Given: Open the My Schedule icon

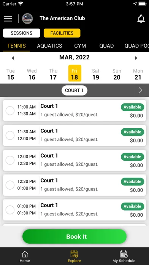Looking at the screenshot, I should pos(124,254).
